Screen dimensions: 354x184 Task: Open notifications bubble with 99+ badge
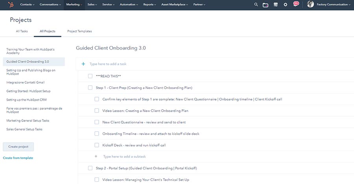296,4
